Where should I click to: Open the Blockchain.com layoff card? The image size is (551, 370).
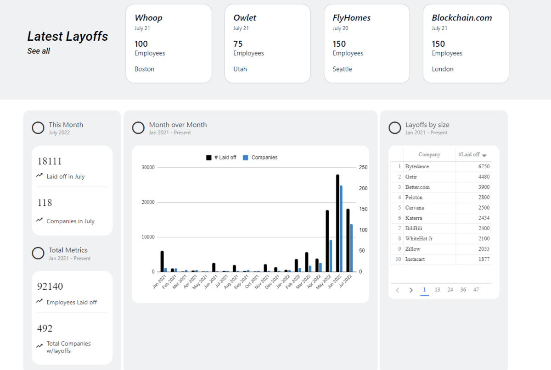point(466,44)
